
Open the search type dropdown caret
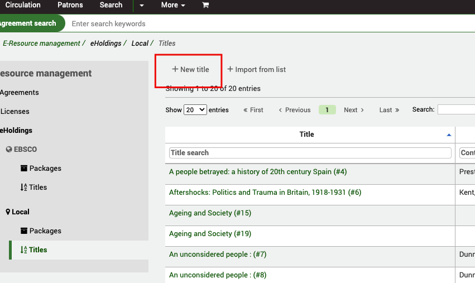142,6
